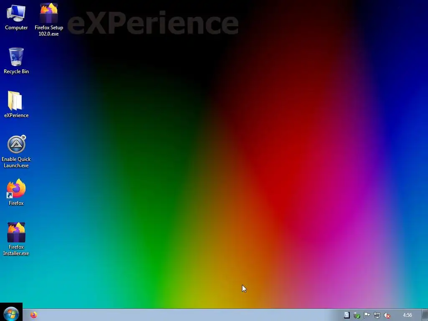Select the eXPerience folder icon
The height and width of the screenshot is (321, 428).
15,101
